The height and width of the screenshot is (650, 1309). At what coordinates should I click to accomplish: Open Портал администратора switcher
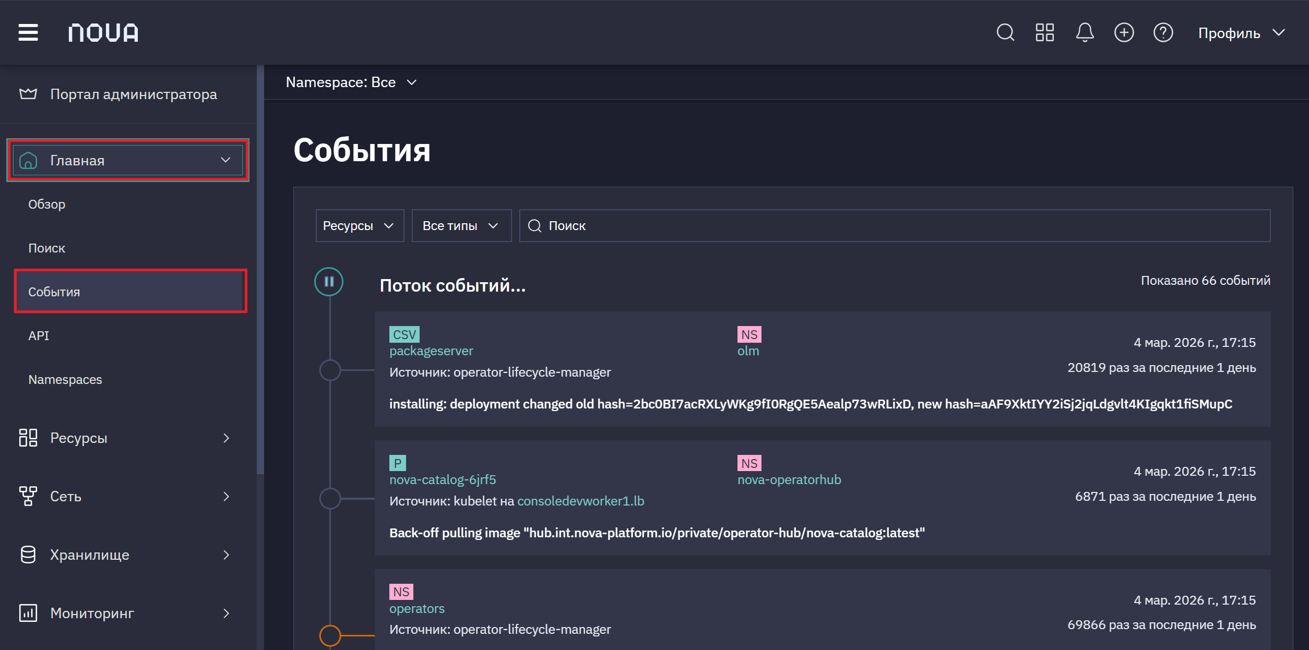click(128, 94)
